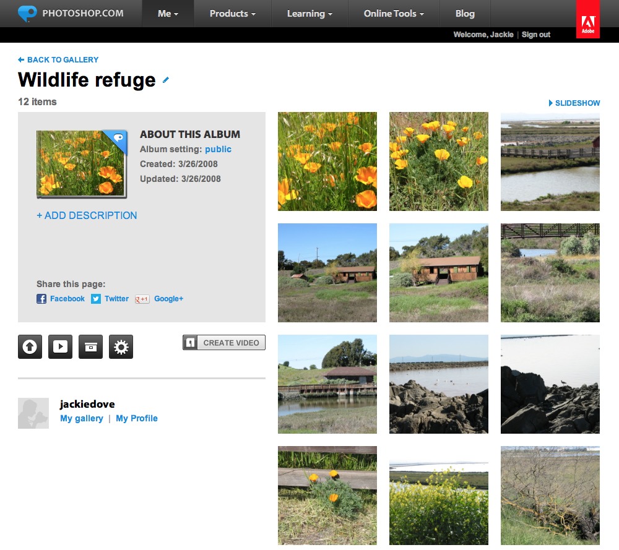
Task: Click the Google +1 icon
Action: point(142,299)
